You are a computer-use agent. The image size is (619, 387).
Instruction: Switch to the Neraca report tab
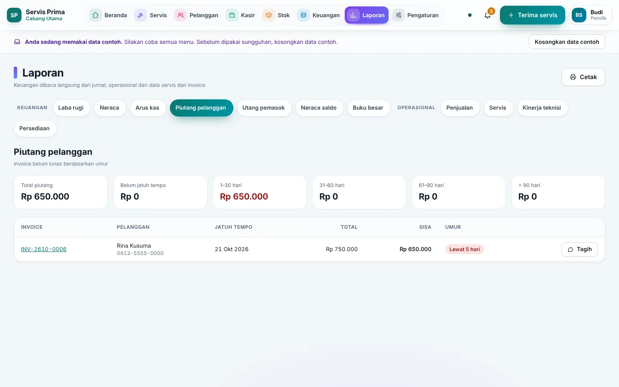point(110,108)
